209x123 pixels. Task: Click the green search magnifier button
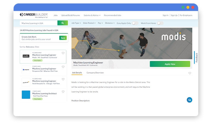[63, 23]
